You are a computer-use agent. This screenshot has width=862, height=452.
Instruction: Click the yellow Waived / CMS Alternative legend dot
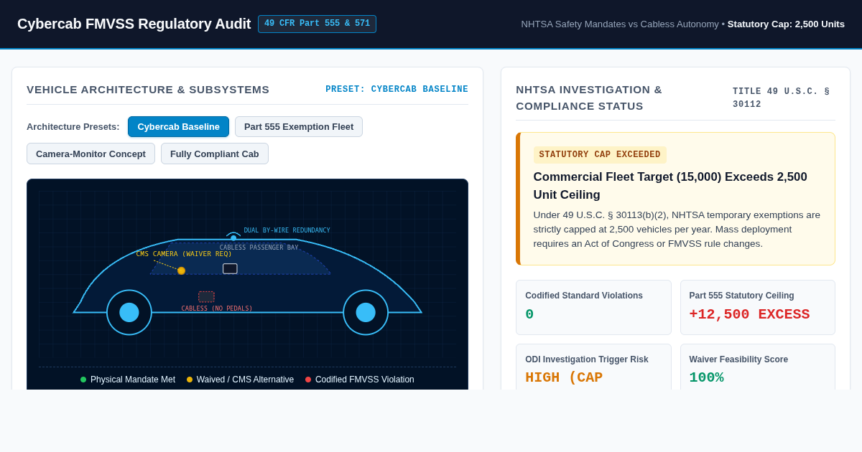[190, 380]
